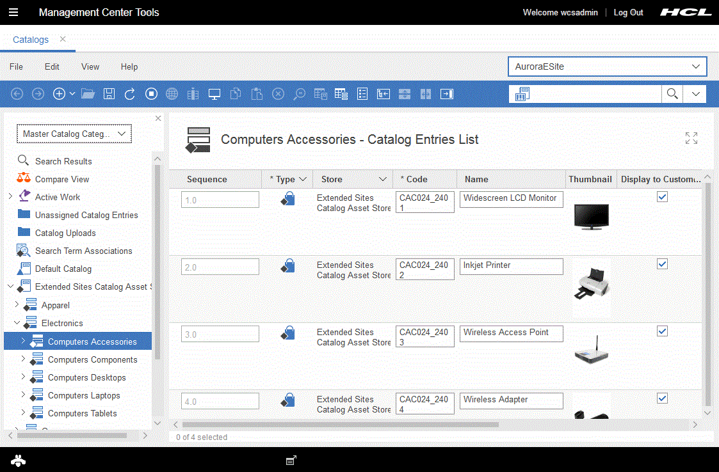Click the search magnifier button

[x=672, y=94]
